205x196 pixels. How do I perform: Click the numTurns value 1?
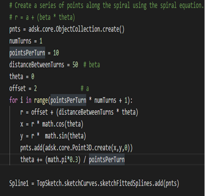click(41, 41)
